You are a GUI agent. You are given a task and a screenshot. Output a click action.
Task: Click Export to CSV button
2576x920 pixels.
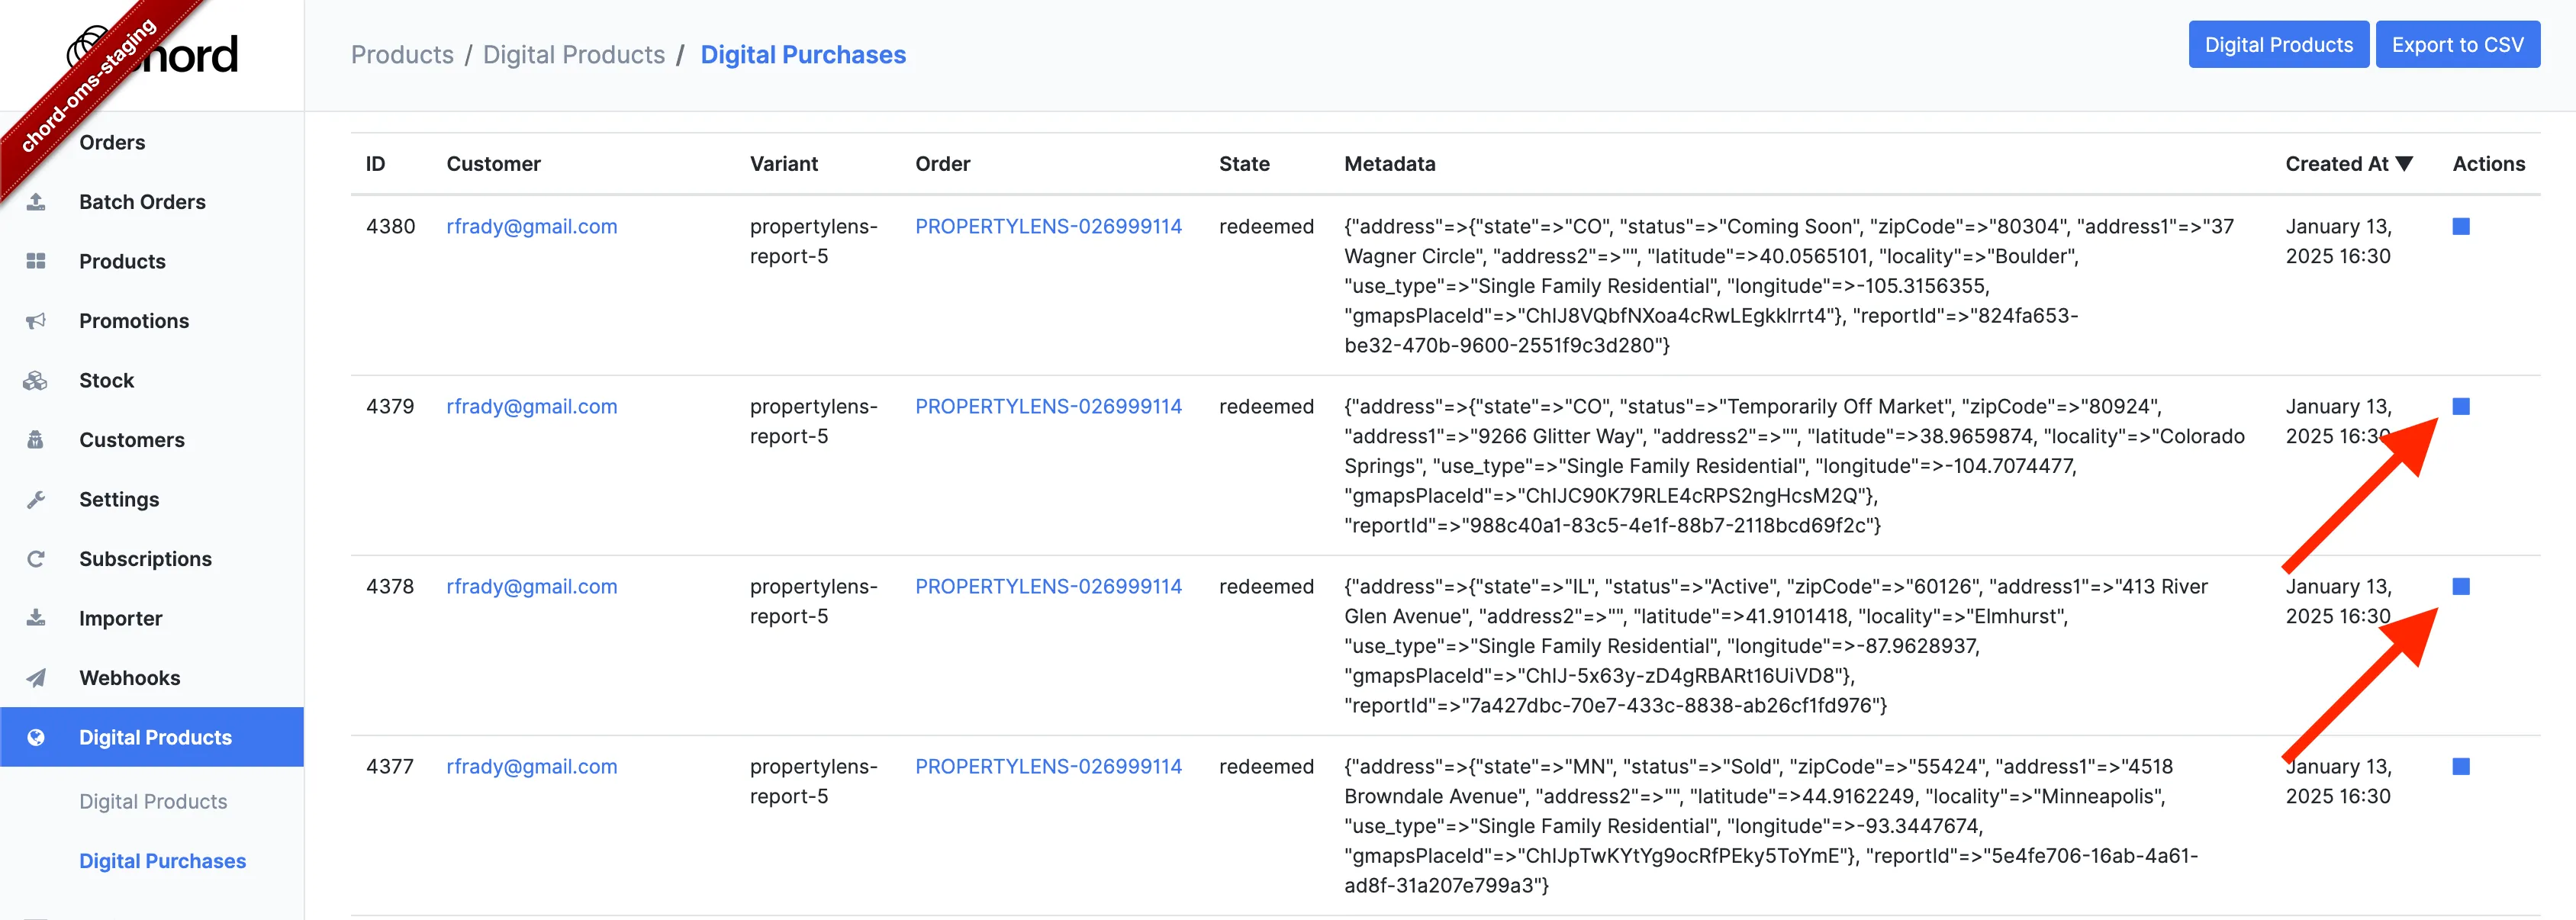point(2457,45)
